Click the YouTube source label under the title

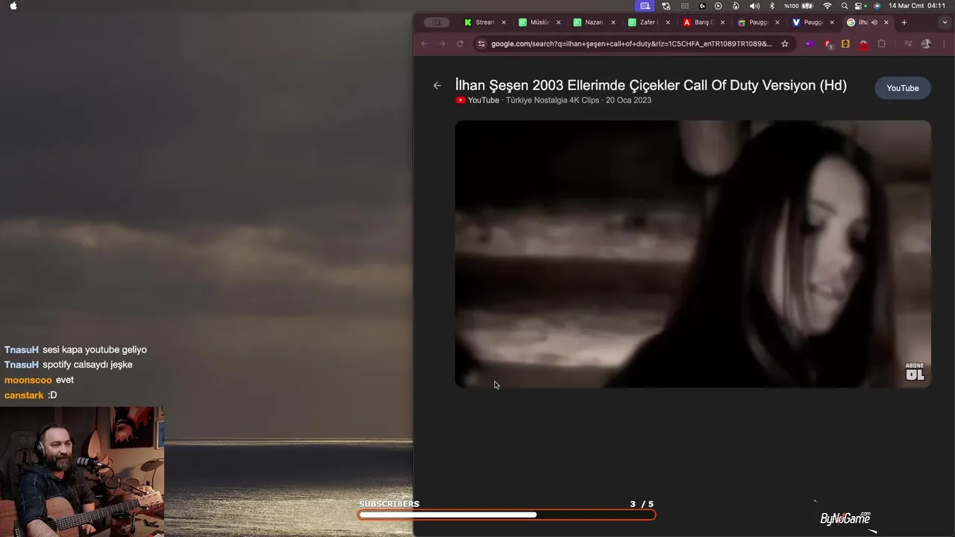coord(477,100)
